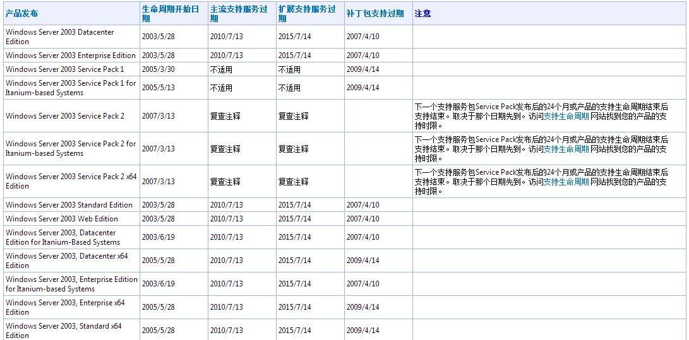
Task: Click note paragraph in Service Pack 2 row
Action: [x=541, y=116]
